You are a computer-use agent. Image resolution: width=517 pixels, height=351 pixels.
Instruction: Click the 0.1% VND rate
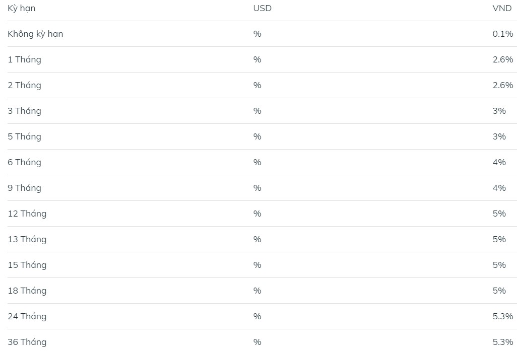[503, 34]
